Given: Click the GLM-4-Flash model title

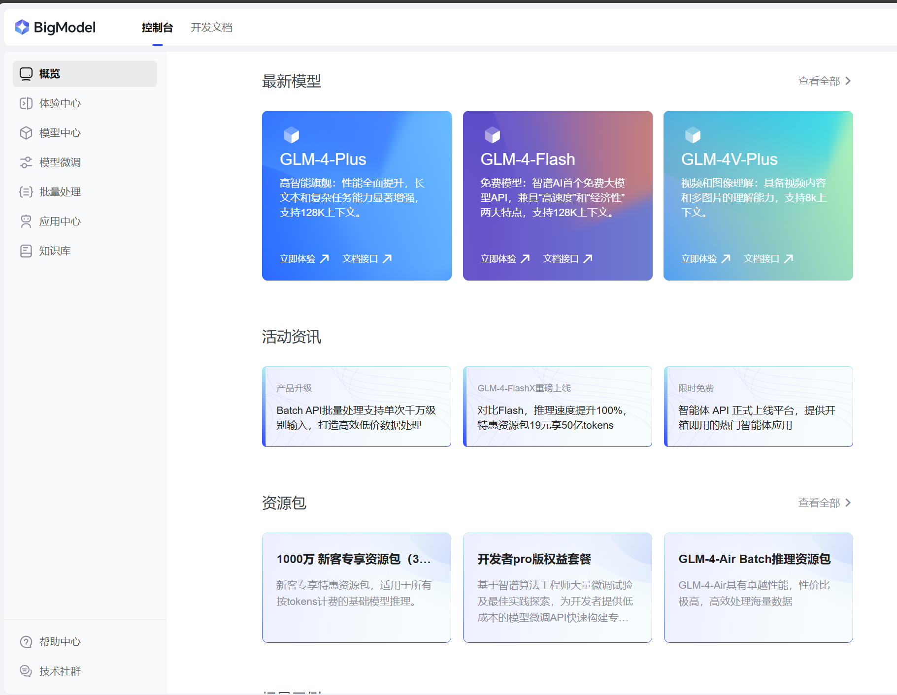Looking at the screenshot, I should coord(528,159).
